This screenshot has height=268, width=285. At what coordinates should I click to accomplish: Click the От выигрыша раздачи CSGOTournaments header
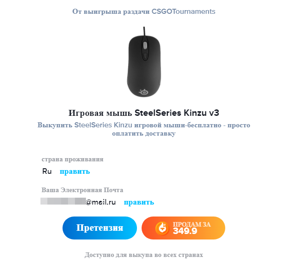pos(143,11)
